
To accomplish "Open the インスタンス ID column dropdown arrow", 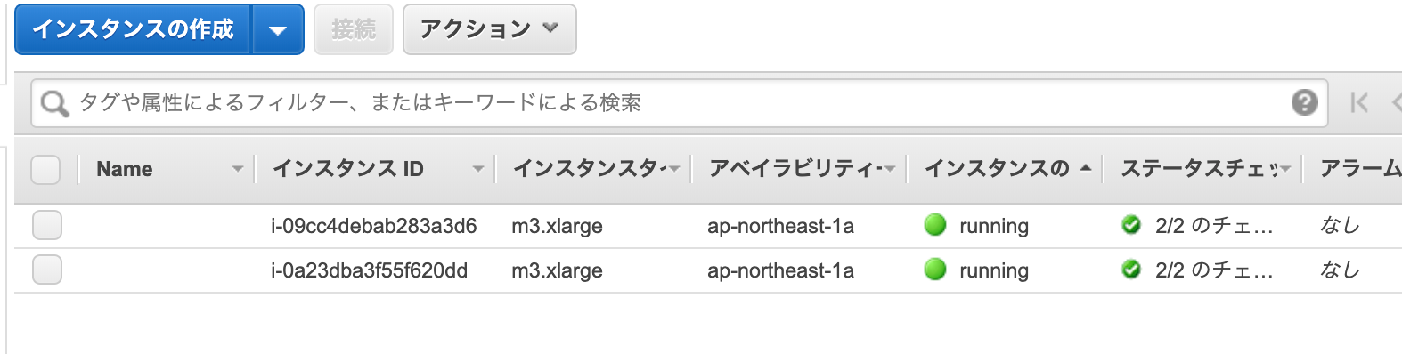I will [x=478, y=168].
